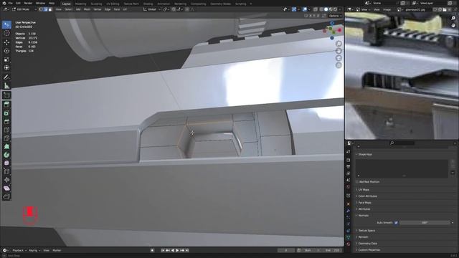Select the Bevel tool

click(x=6, y=121)
